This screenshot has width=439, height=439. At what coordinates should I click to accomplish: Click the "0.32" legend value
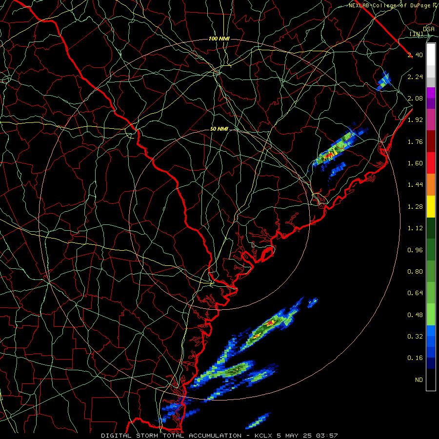[x=415, y=337]
